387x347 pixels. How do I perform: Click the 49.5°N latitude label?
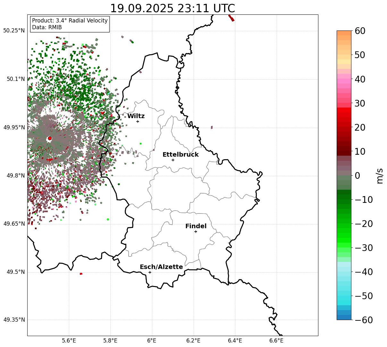15,272
